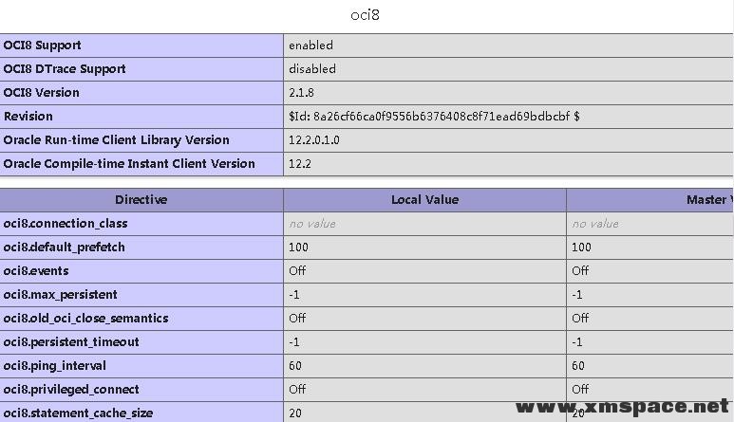
Task: Click local value 100 for default_prefetch
Action: (298, 248)
